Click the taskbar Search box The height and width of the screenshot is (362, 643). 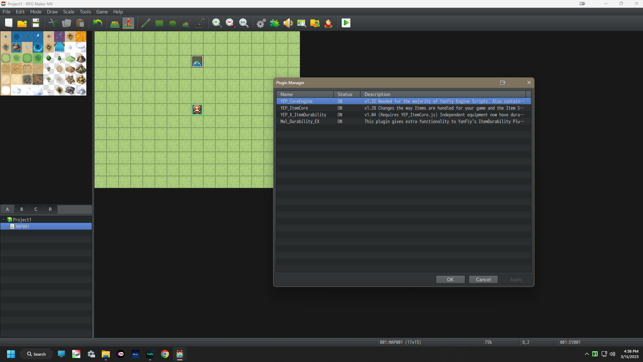point(36,354)
